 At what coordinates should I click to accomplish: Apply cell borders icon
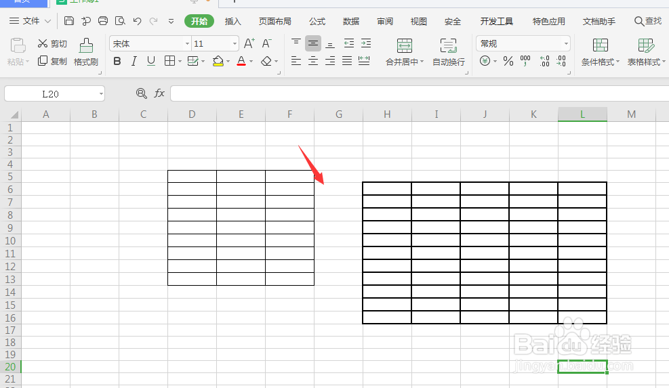[x=169, y=62]
